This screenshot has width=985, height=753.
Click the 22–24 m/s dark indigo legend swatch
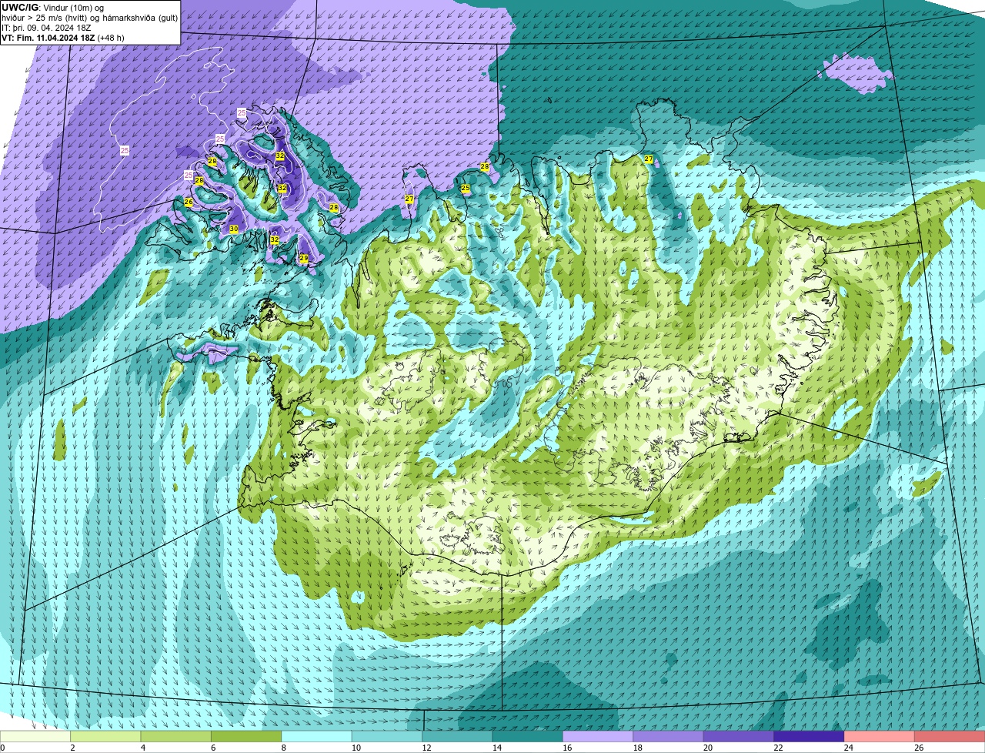click(810, 737)
